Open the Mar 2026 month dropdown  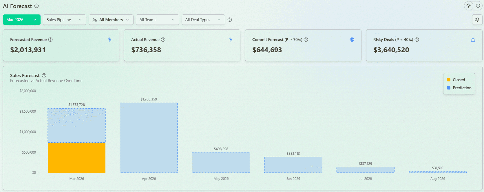click(22, 20)
